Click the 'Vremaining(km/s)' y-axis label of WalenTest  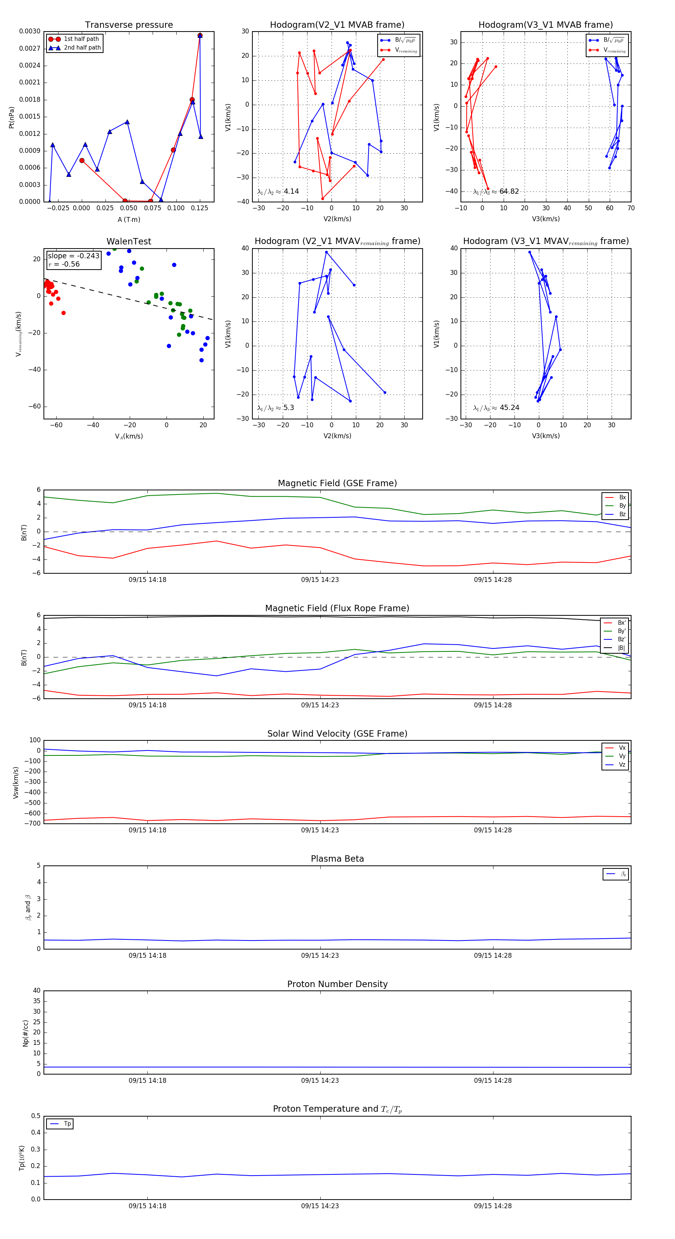[19, 334]
